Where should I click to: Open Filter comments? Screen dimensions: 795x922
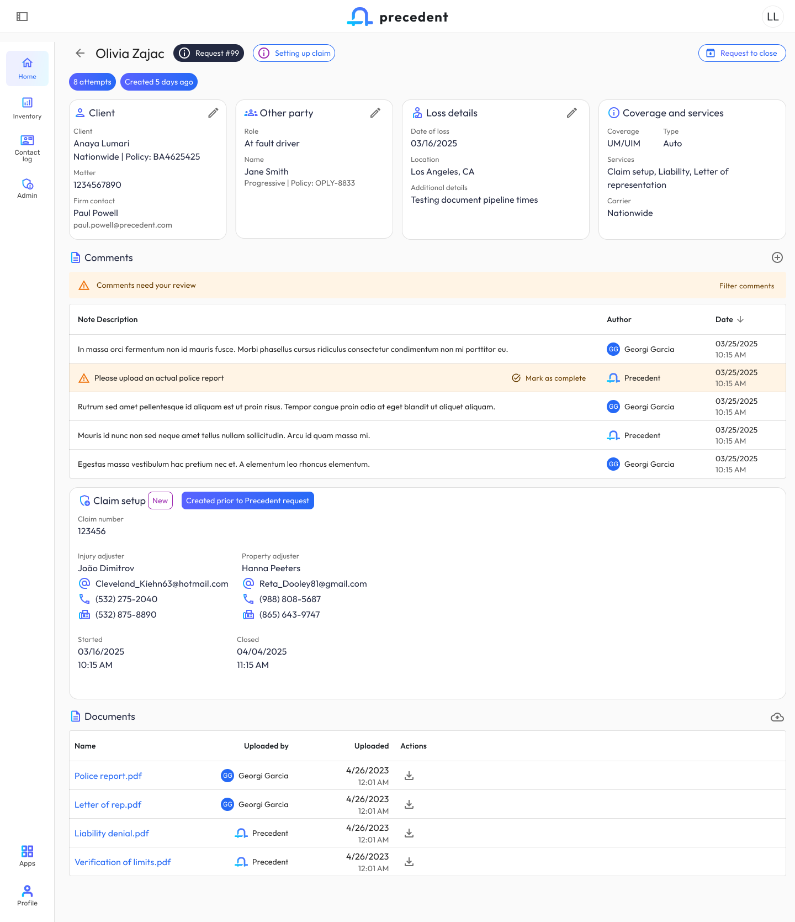pos(746,286)
